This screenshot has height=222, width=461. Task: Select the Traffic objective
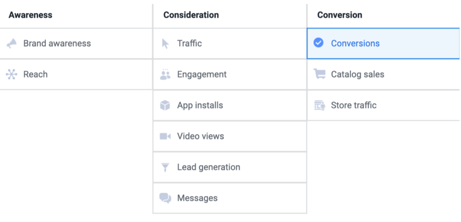coord(190,43)
